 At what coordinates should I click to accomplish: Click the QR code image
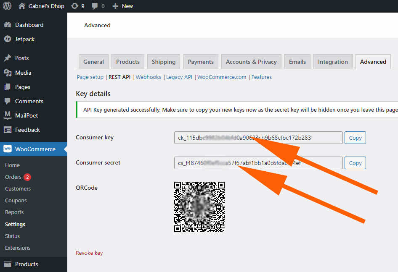[x=199, y=207]
